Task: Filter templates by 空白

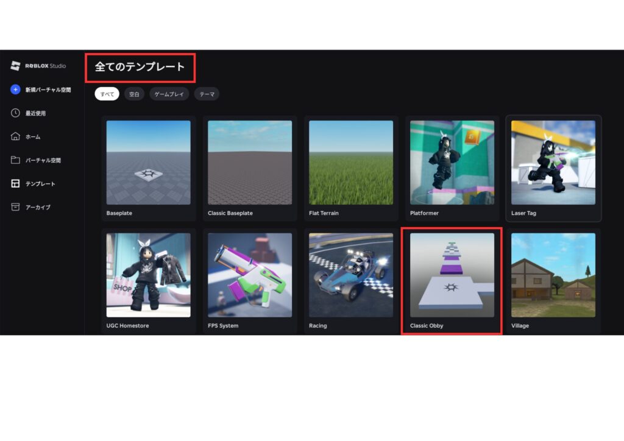Action: [x=134, y=94]
